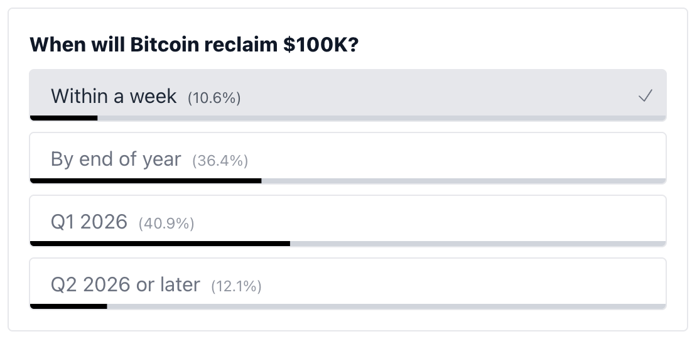The width and height of the screenshot is (697, 339).
Task: Click the 36.4% percentage label
Action: point(220,161)
